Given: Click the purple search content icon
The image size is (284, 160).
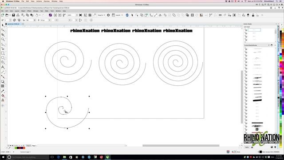Looking at the screenshot, I should pos(50,15).
